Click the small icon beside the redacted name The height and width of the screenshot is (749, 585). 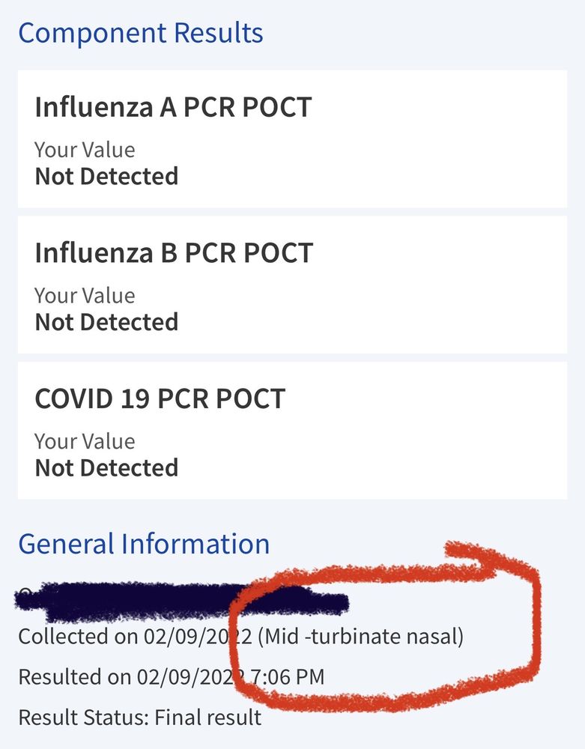(x=25, y=592)
